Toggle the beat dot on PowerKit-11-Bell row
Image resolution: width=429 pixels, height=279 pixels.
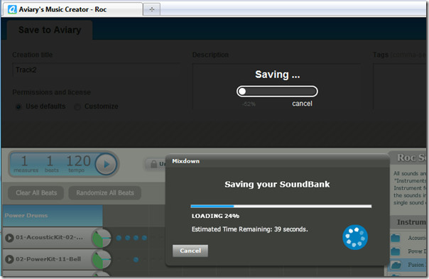tap(136, 260)
